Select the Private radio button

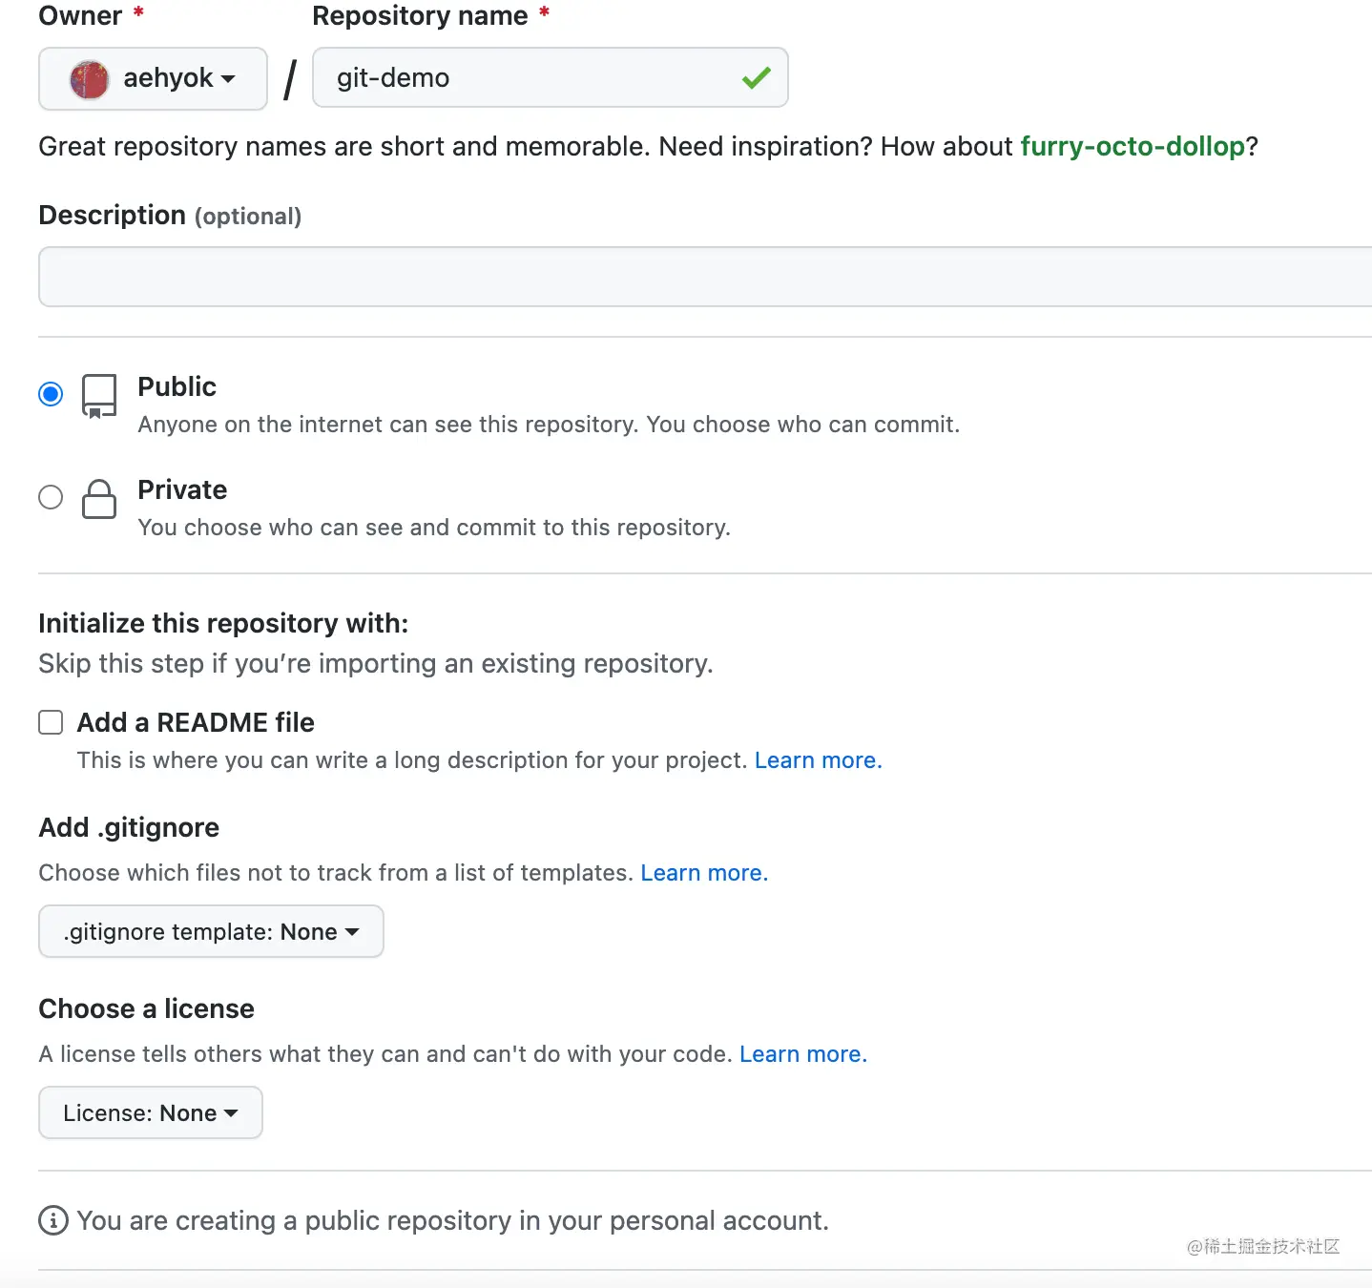pos(51,497)
